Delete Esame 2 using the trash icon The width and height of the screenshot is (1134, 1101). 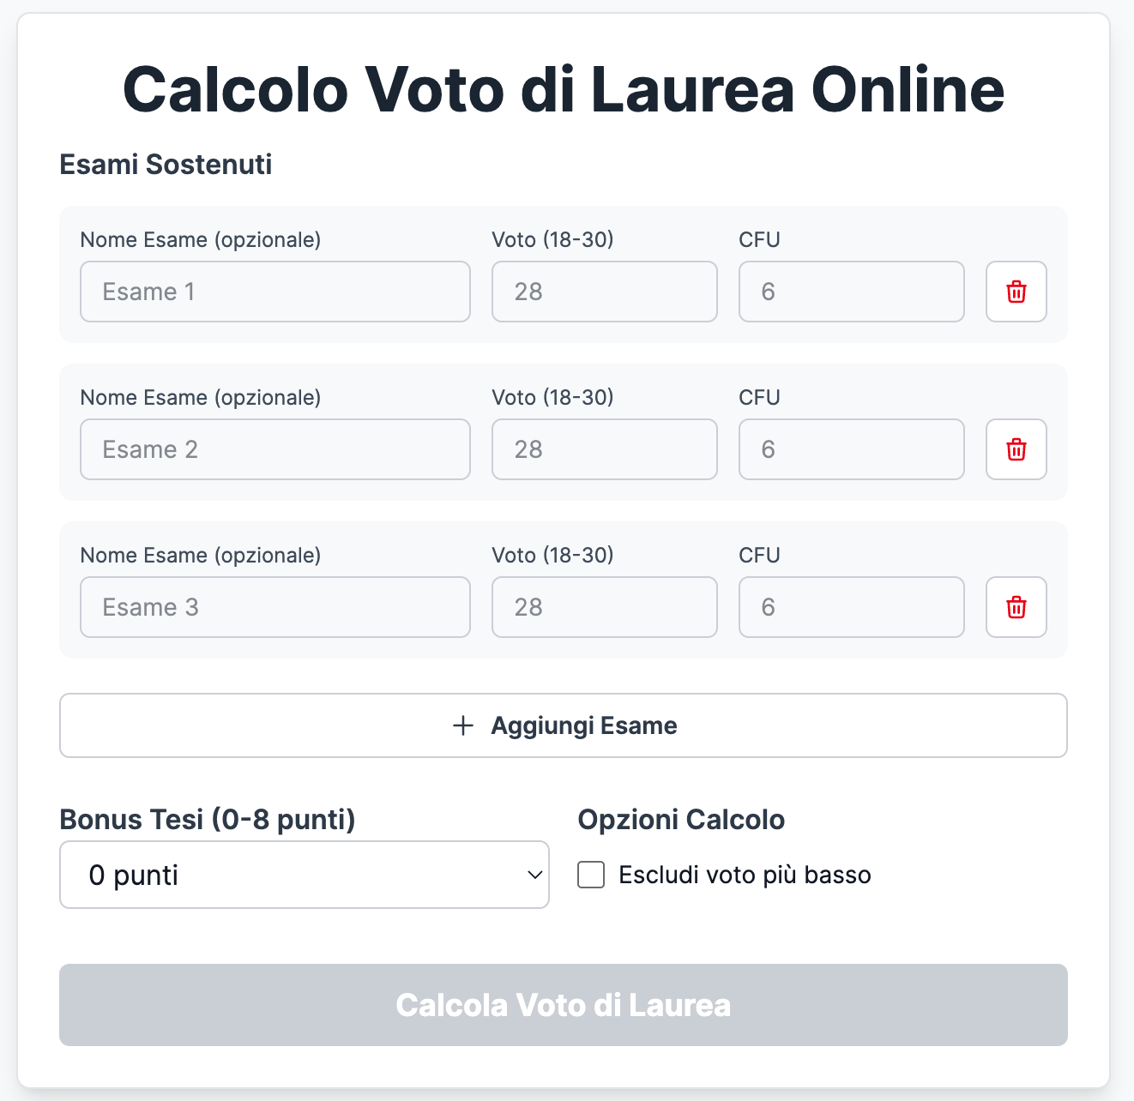[x=1016, y=449]
